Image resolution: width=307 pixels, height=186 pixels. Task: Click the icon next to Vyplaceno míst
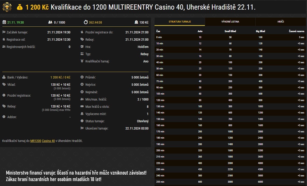pyautogui.click(x=82, y=114)
